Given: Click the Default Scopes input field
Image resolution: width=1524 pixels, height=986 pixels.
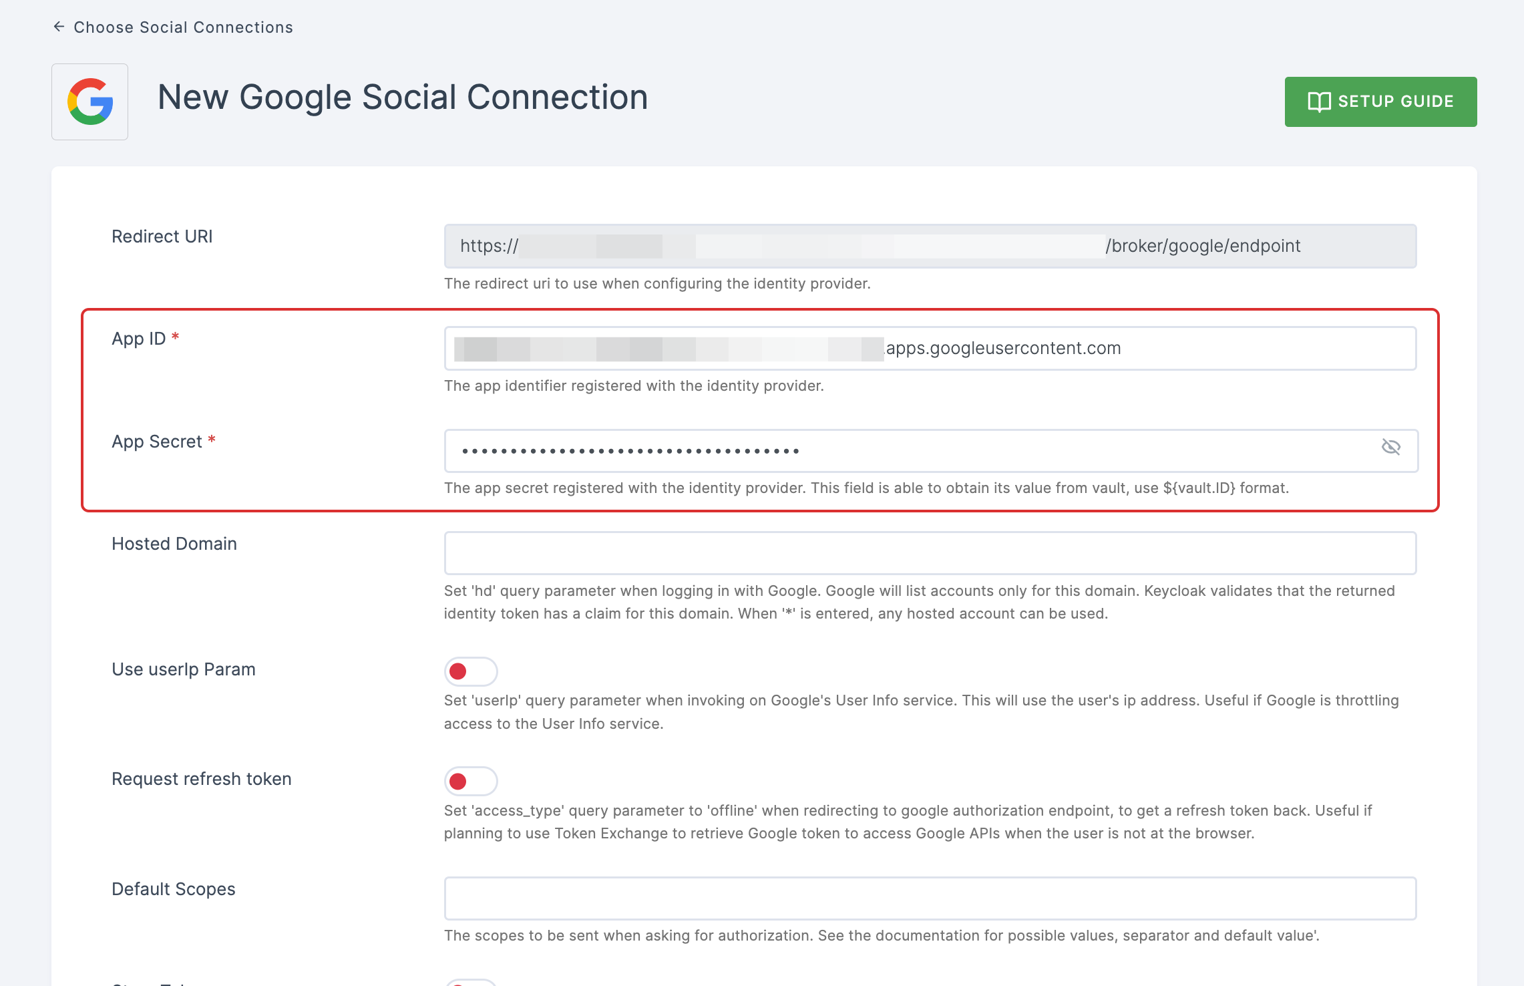Looking at the screenshot, I should 930,898.
